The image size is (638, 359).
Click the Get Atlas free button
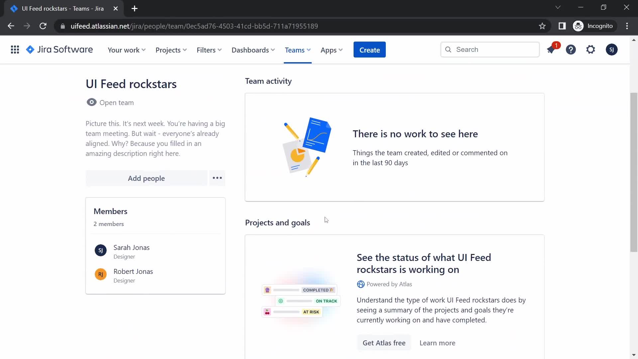384,343
